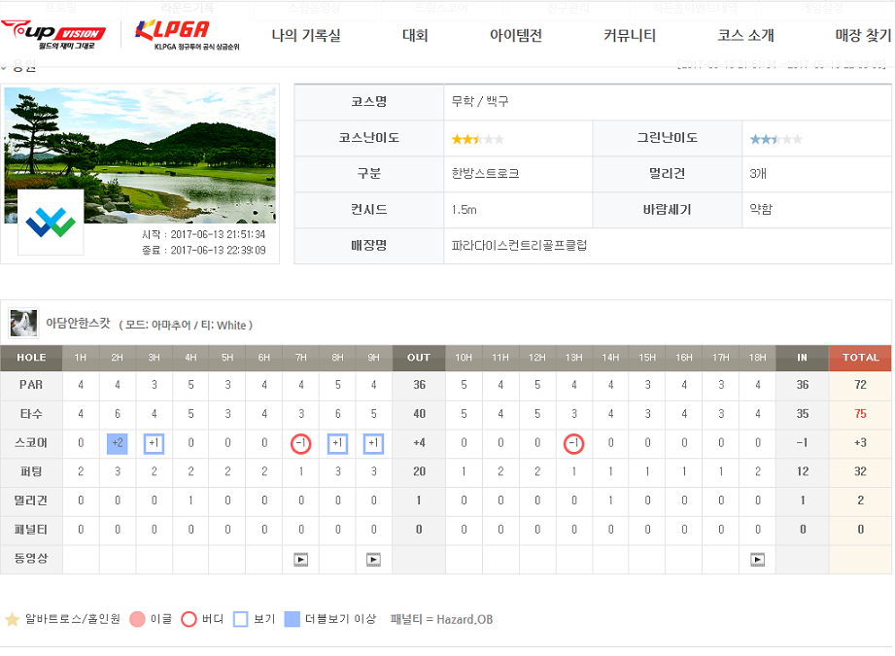Open the 아이템전 menu
The width and height of the screenshot is (895, 656).
tap(516, 36)
